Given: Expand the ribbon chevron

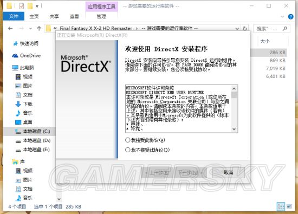Looking at the screenshot, I should pyautogui.click(x=282, y=17).
